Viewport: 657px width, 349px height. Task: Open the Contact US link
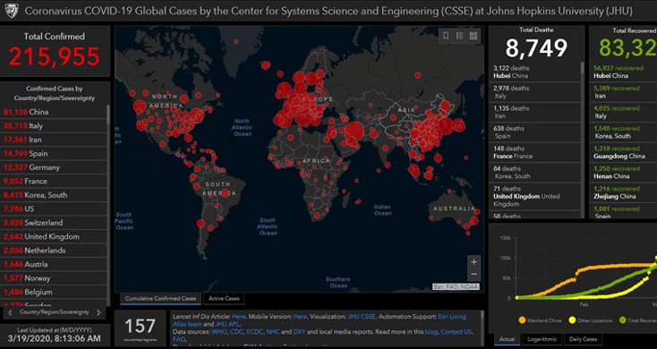point(456,332)
